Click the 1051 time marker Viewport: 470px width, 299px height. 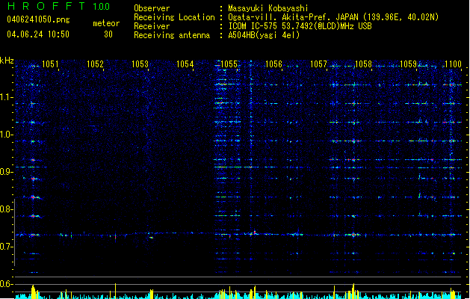(x=50, y=64)
